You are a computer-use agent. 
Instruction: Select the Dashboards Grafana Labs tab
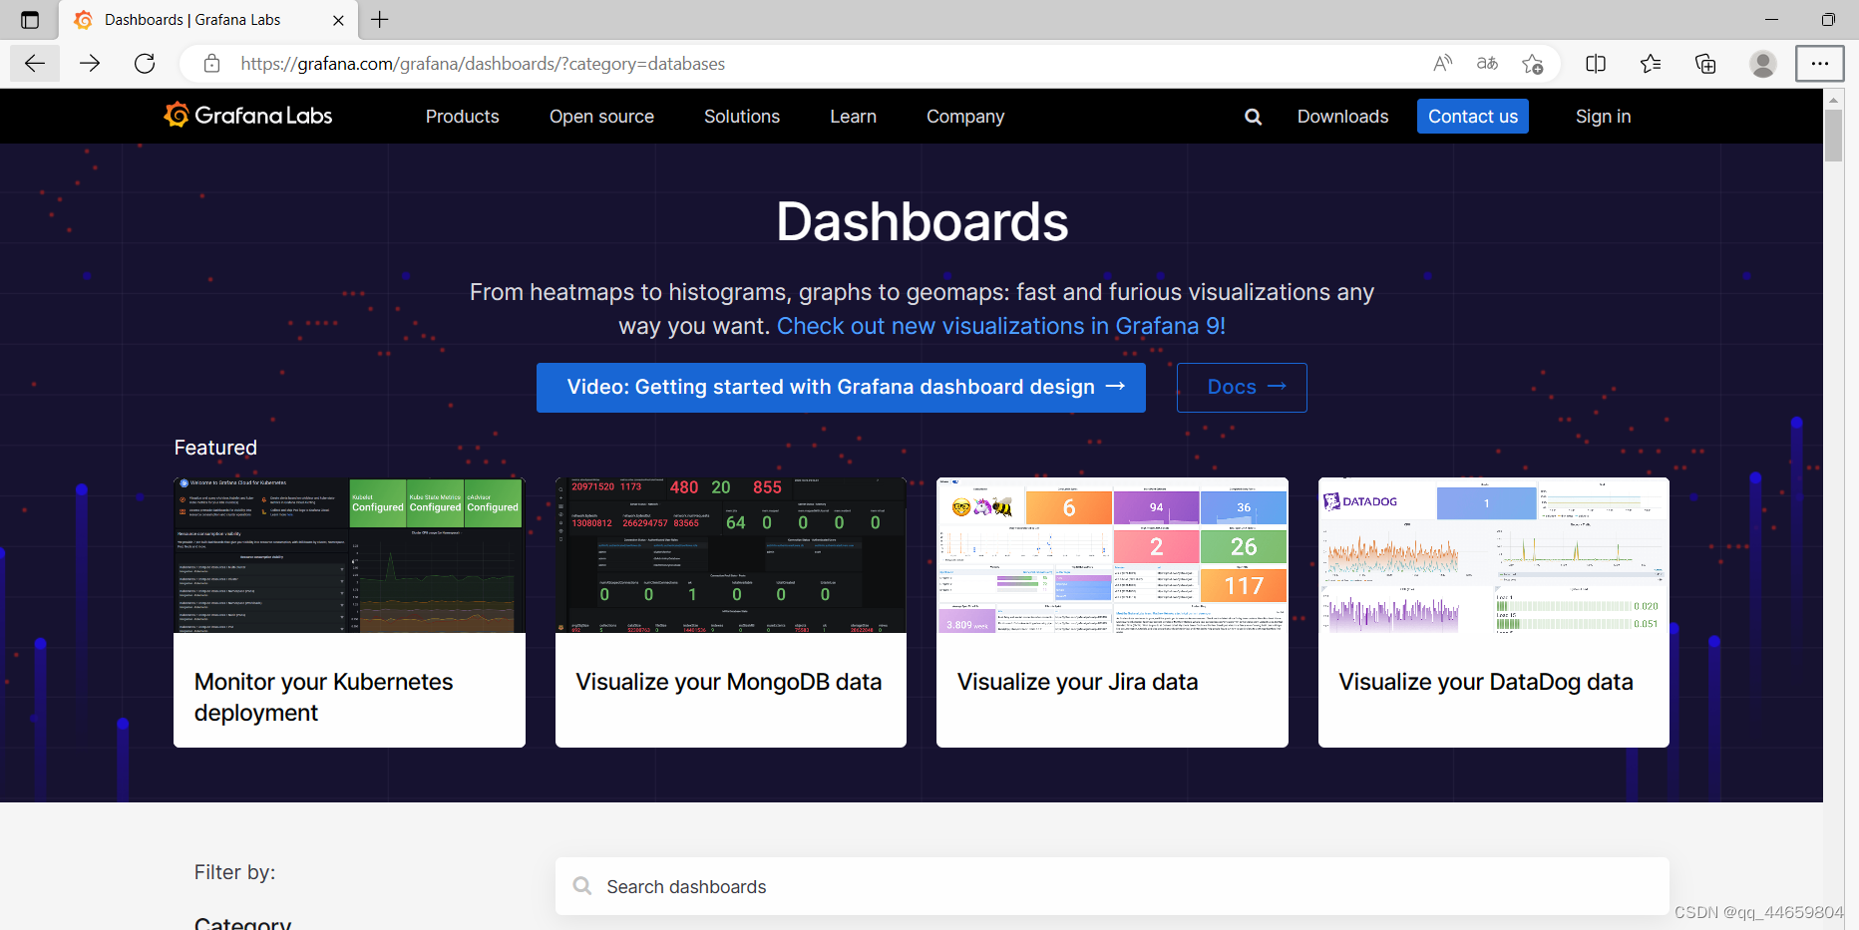click(x=209, y=20)
